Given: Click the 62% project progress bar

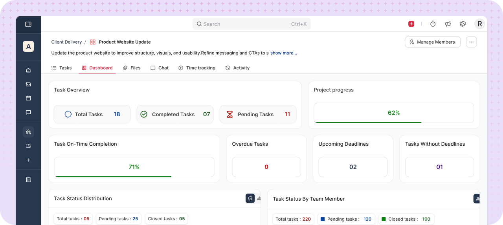Looking at the screenshot, I should (x=393, y=113).
